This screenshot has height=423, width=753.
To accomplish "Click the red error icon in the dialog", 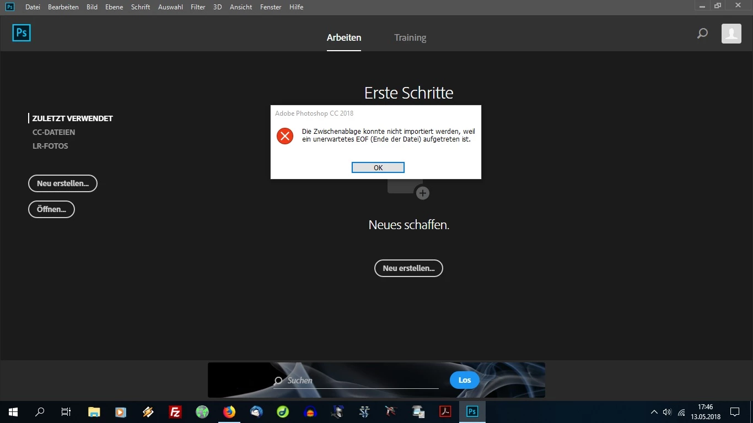I will coord(285,135).
